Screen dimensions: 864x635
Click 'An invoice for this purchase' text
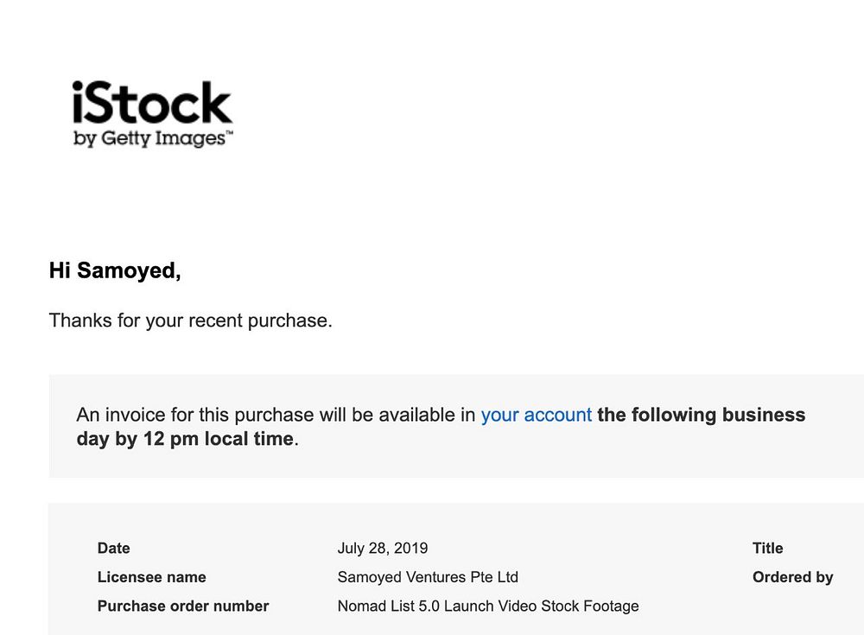(194, 415)
